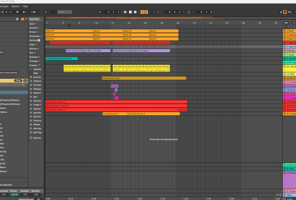Toggle Draw Mode pencil icon
Image resolution: width=296 pixels, height=200 pixels.
click(x=281, y=12)
